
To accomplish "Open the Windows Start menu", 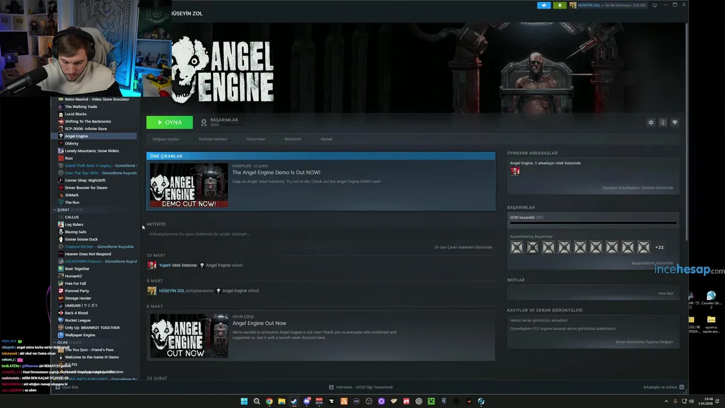I will click(244, 401).
